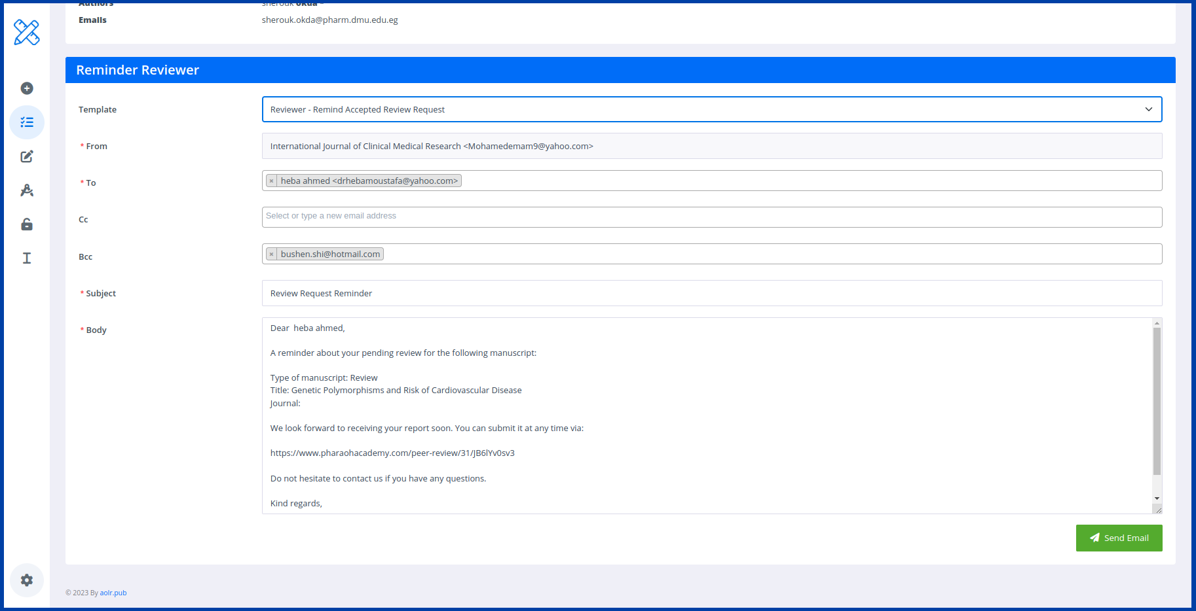This screenshot has height=611, width=1196.
Task: Open the aolr.pub footer link
Action: click(113, 593)
